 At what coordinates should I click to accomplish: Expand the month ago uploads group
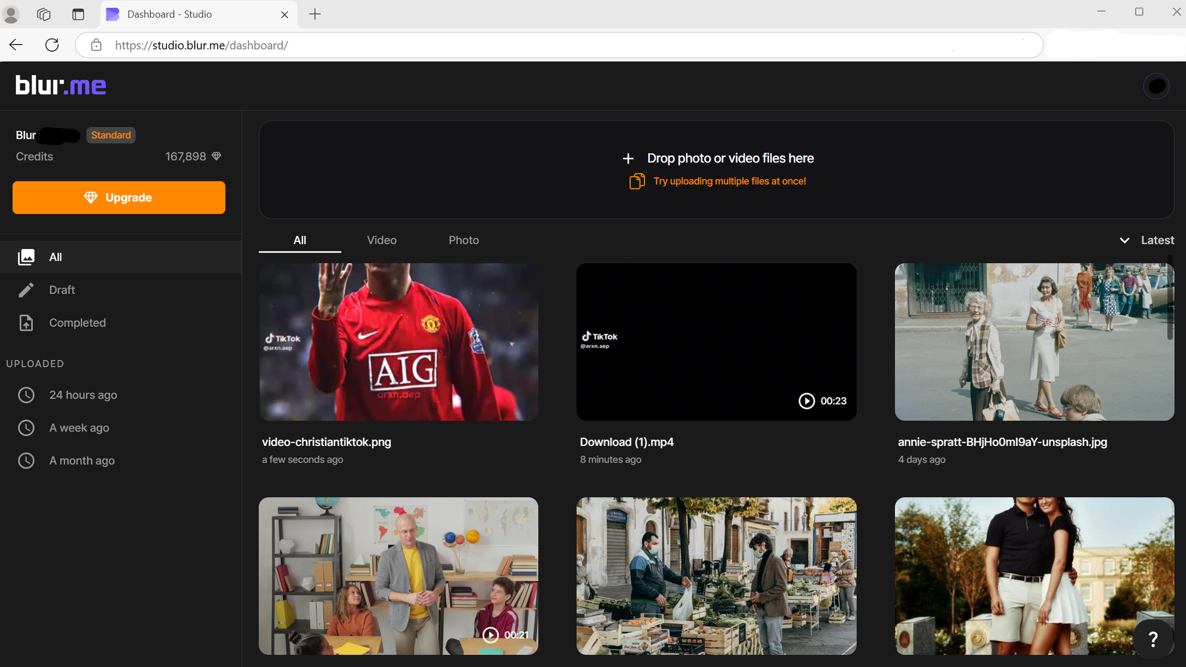point(27,461)
